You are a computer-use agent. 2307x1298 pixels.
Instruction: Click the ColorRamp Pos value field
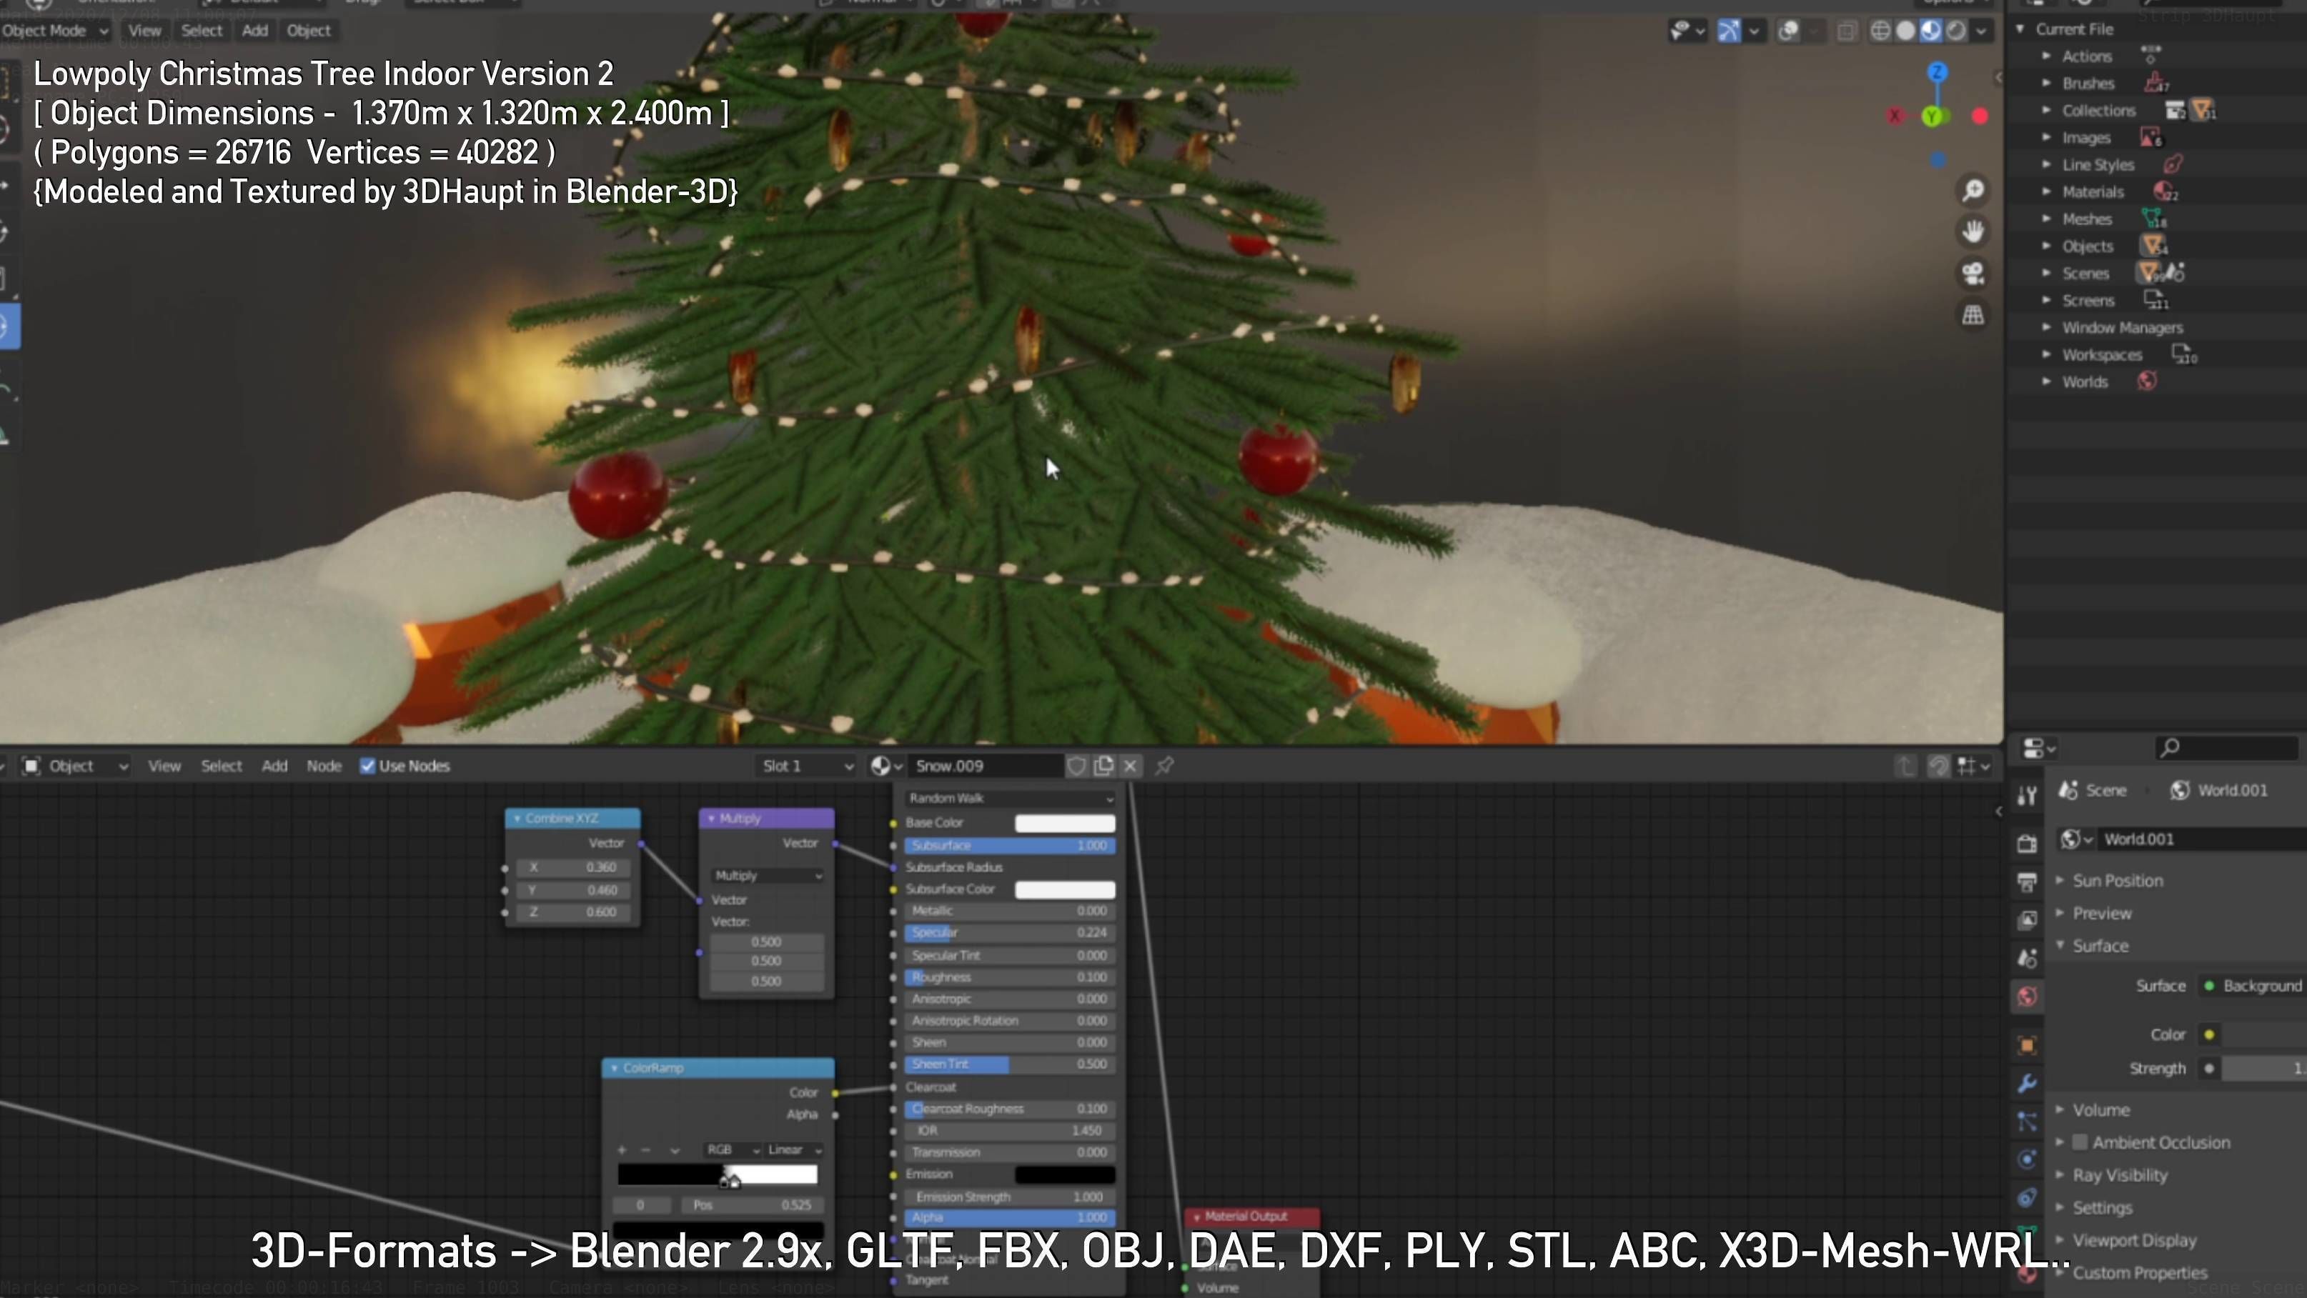[x=753, y=1206]
